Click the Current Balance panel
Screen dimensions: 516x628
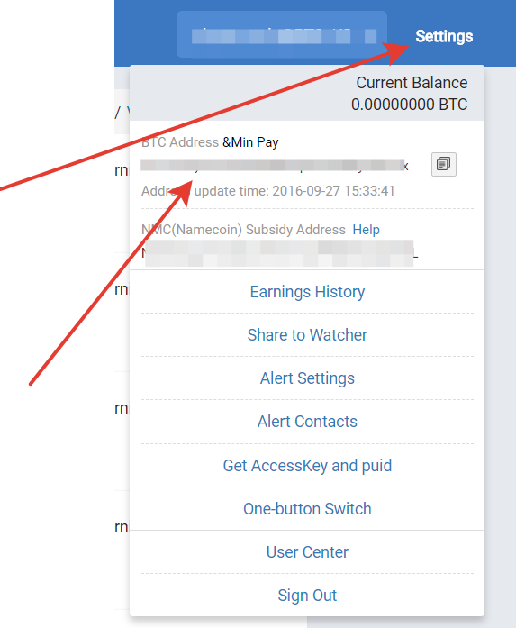point(307,94)
